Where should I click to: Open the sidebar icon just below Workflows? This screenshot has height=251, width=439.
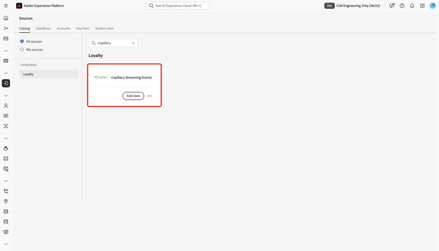click(x=6, y=39)
